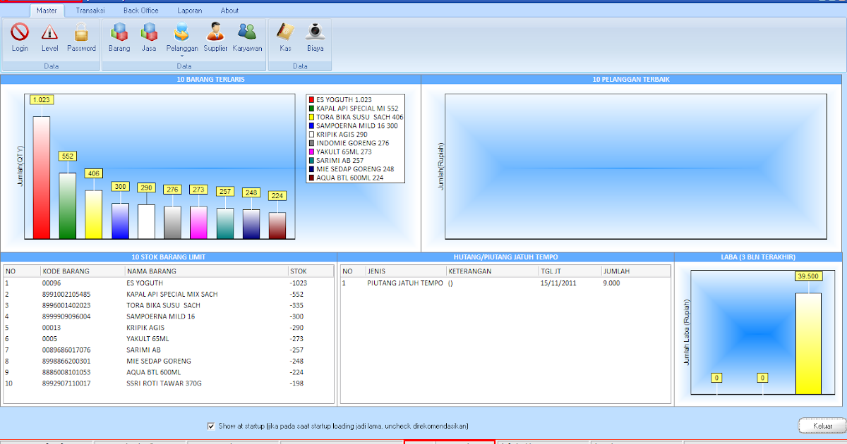
Task: Click the green bar labeled 552
Action: (68, 206)
